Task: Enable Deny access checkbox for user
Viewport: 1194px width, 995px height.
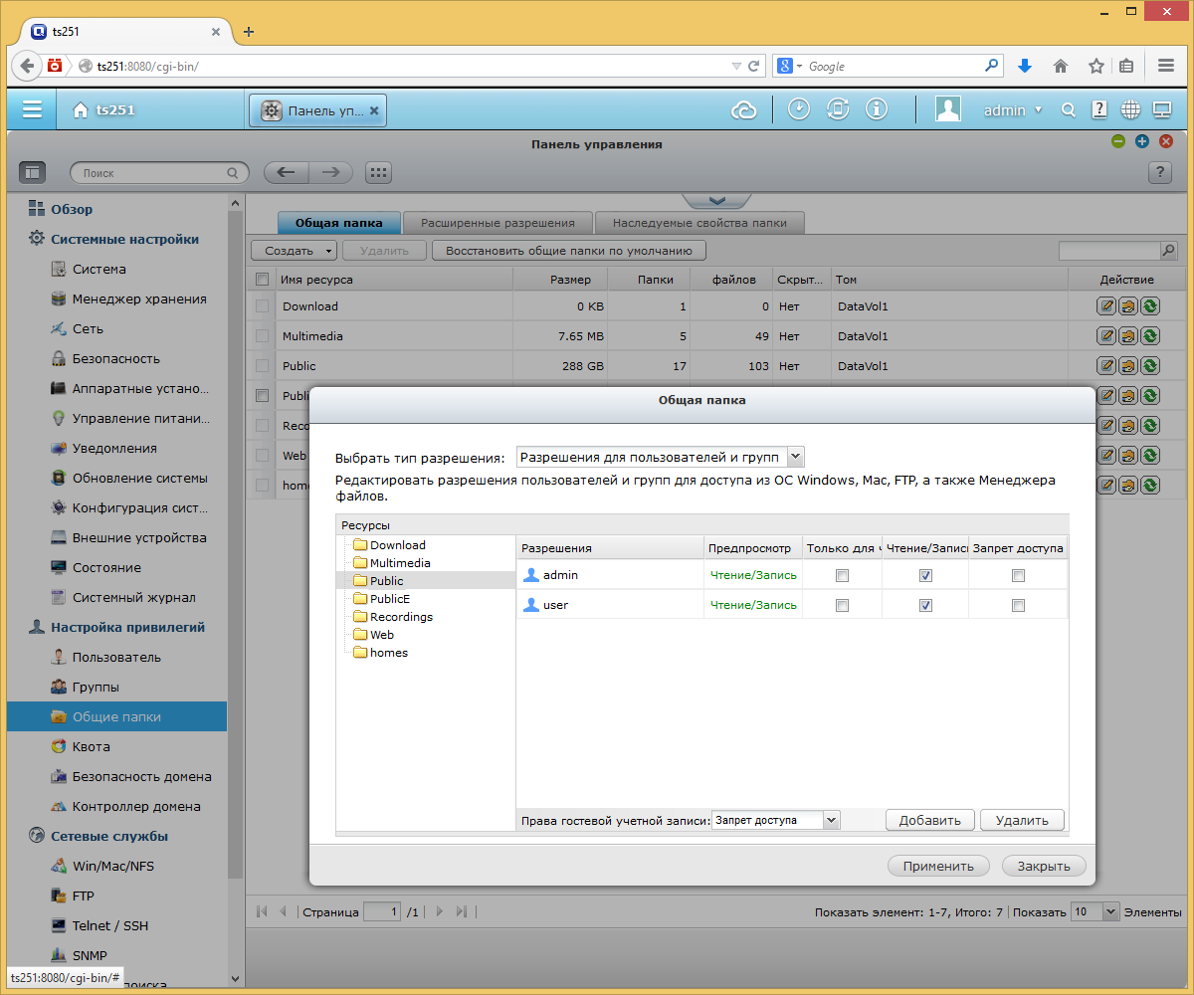Action: coord(1018,605)
